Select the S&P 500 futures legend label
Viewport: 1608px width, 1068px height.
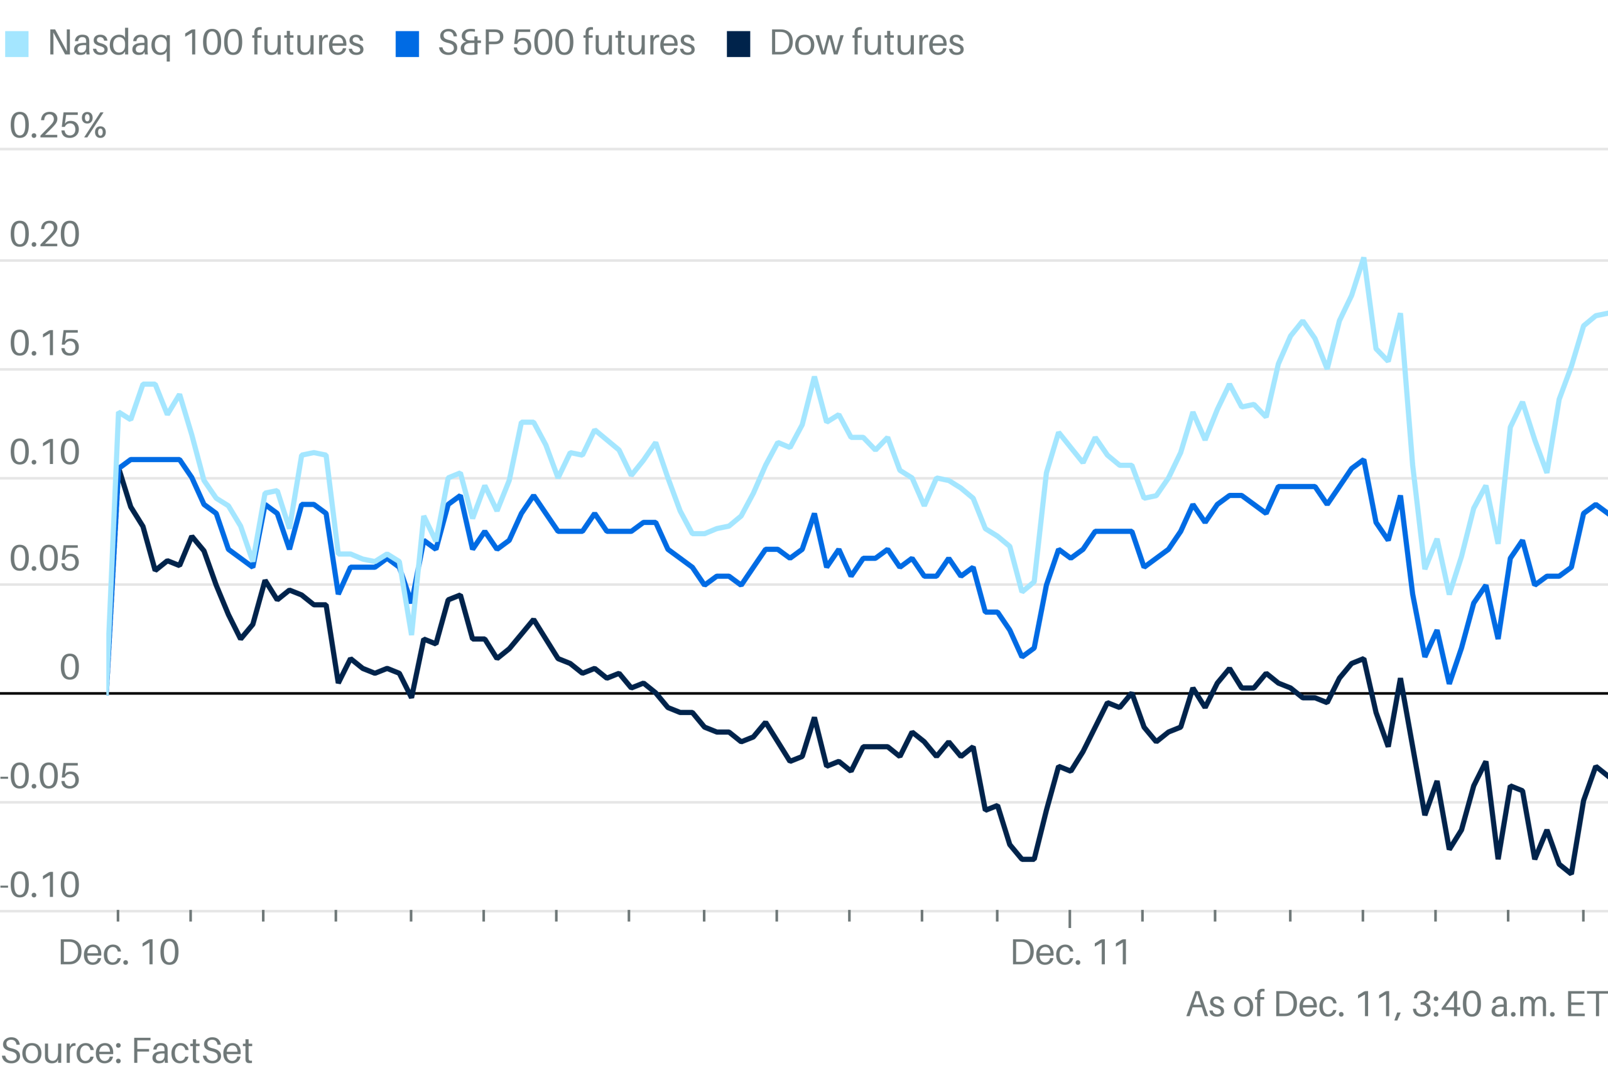pos(566,43)
